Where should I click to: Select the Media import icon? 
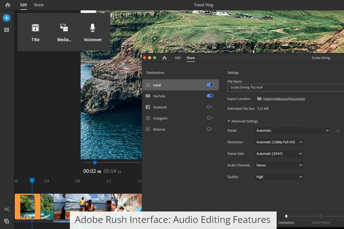tap(64, 28)
